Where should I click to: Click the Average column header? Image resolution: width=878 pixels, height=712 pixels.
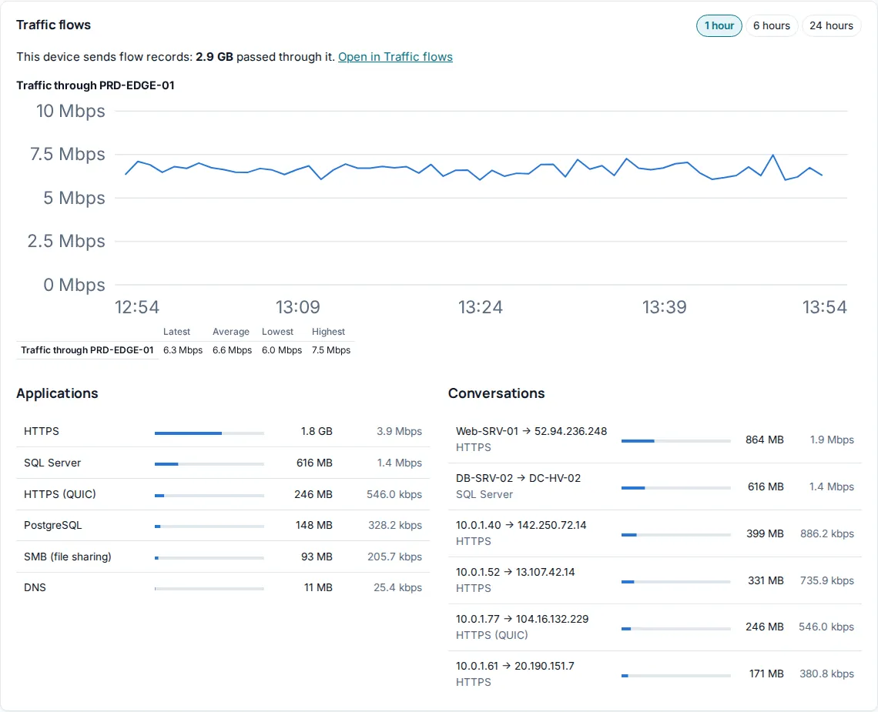(x=231, y=332)
